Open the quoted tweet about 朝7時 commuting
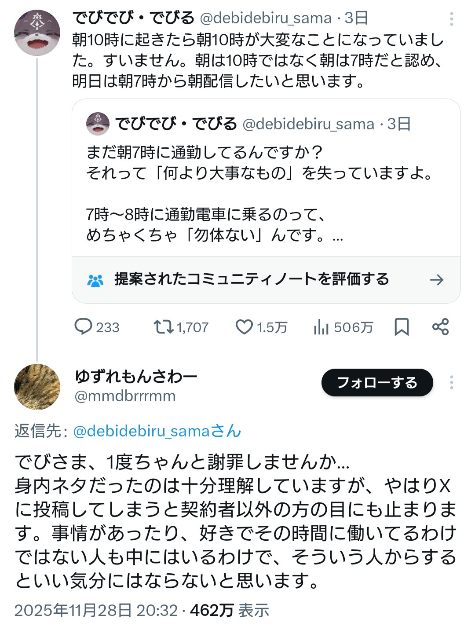The image size is (475, 630). (x=259, y=194)
